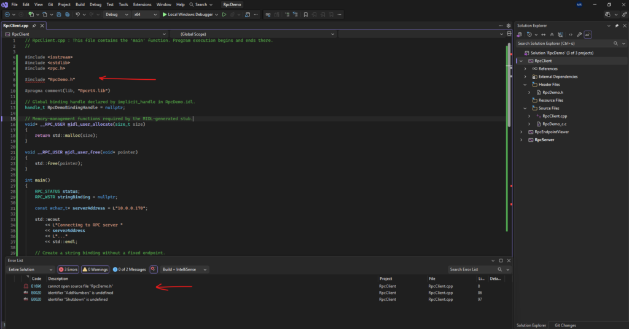Click the navigate backward icon

pos(7,15)
